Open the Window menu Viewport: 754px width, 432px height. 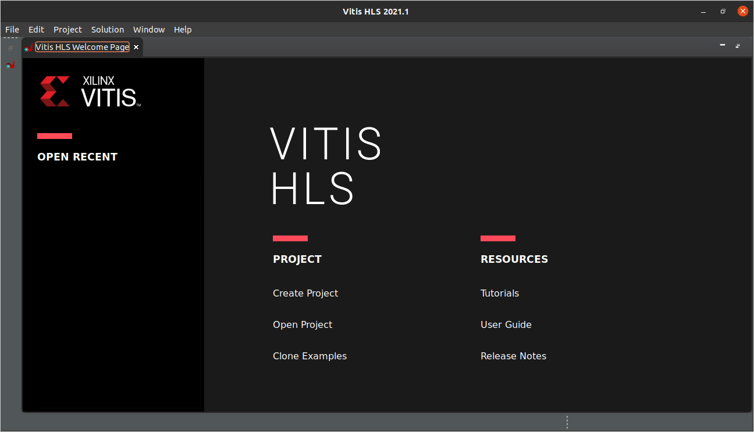[x=148, y=29]
